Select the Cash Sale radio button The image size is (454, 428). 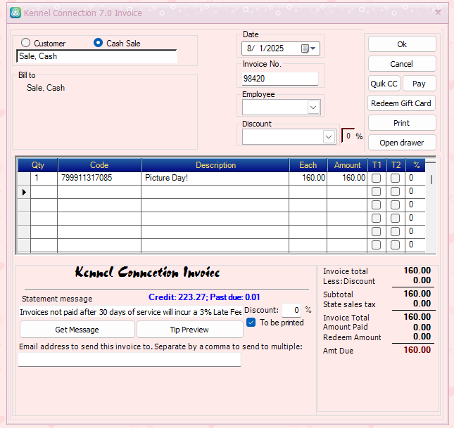98,43
